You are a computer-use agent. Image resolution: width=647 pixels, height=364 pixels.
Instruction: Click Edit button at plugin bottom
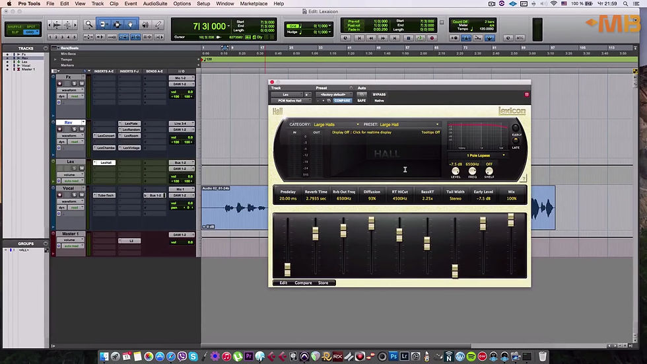click(x=283, y=283)
